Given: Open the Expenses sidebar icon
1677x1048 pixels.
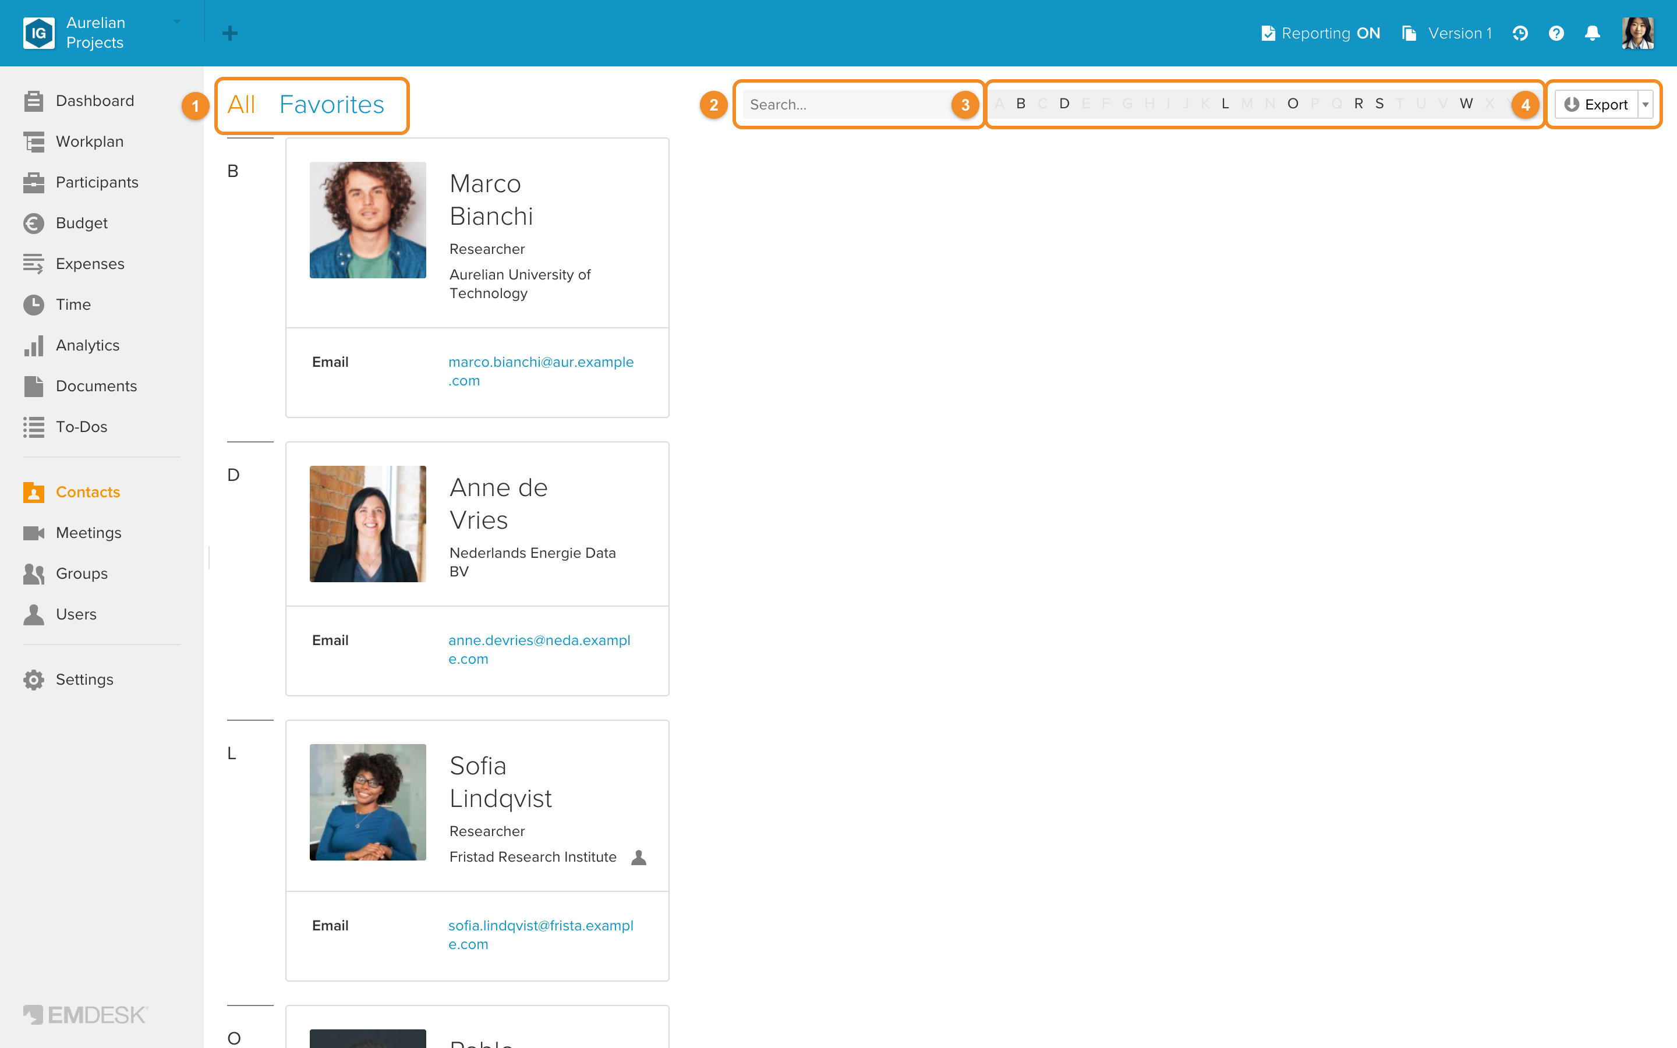Looking at the screenshot, I should [x=33, y=264].
